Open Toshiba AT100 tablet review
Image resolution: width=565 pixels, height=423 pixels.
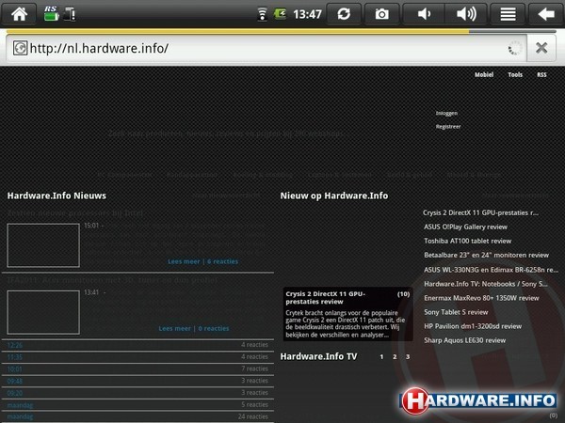click(468, 241)
